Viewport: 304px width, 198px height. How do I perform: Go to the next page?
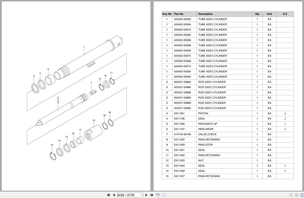146,195
